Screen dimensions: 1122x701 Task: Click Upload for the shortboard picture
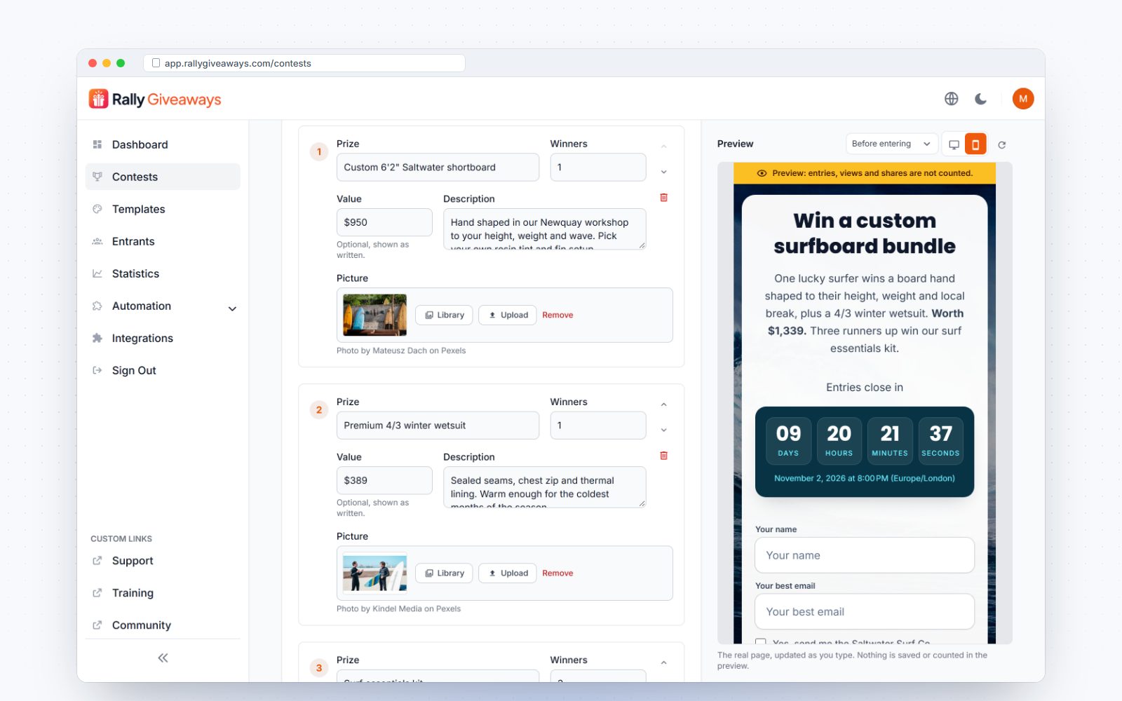[508, 315]
